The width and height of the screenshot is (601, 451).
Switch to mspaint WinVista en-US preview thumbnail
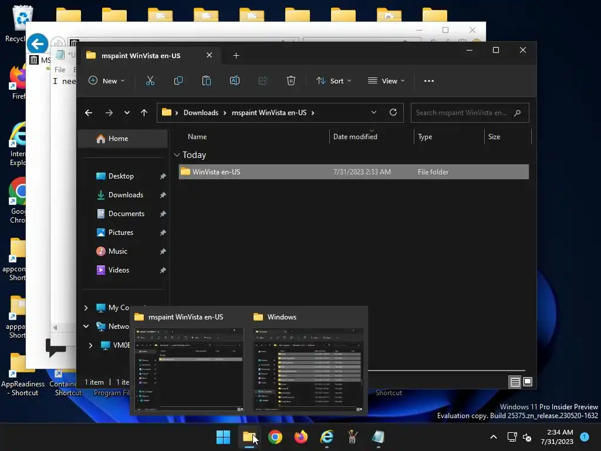(x=189, y=370)
